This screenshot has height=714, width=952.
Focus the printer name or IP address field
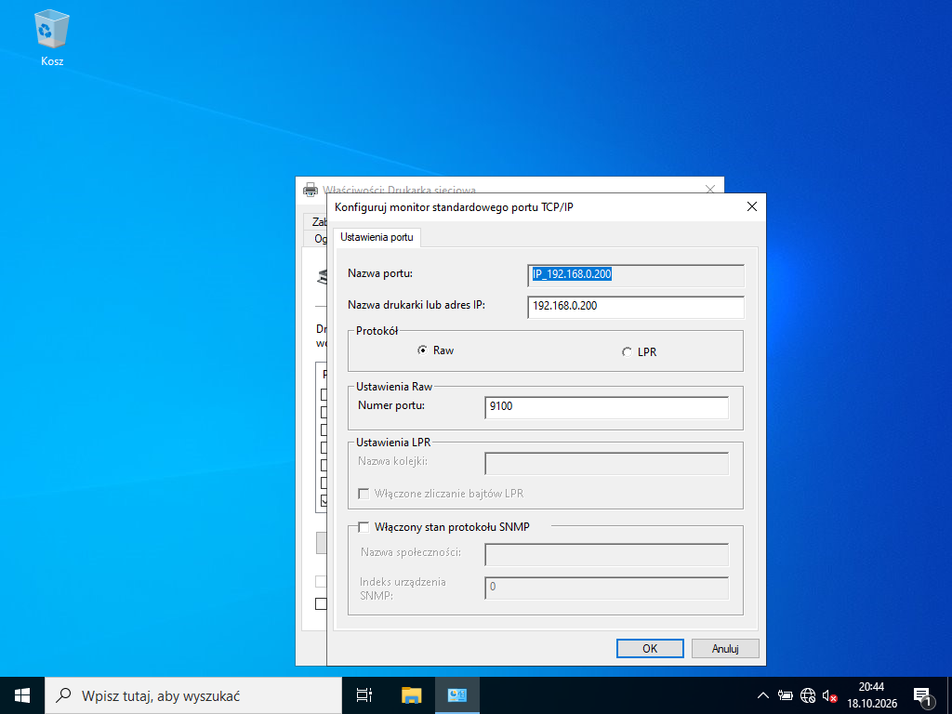pos(636,307)
